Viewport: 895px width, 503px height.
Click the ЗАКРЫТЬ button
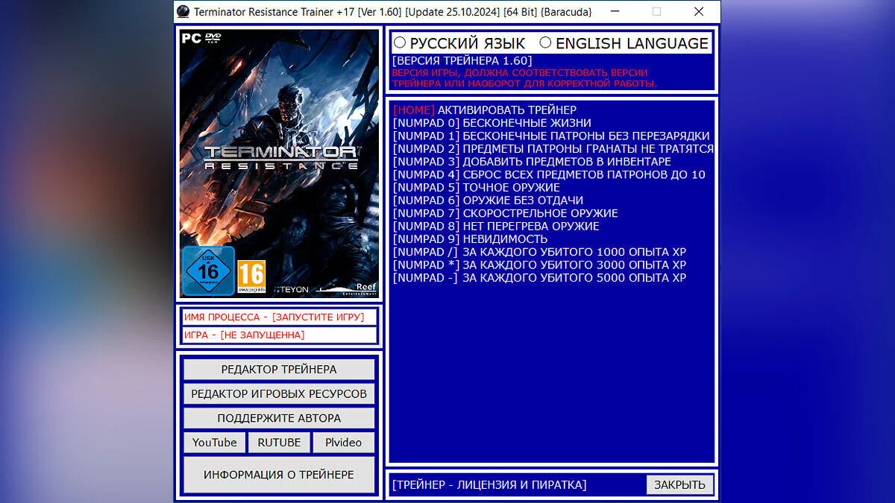679,484
